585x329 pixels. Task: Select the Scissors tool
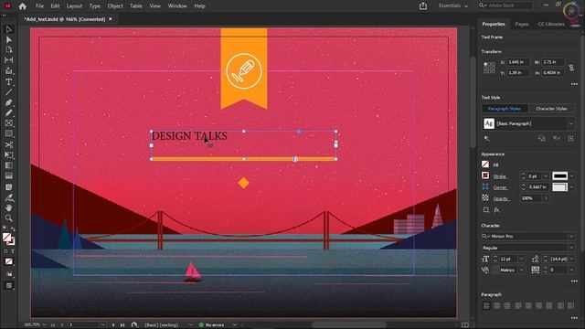(9, 144)
